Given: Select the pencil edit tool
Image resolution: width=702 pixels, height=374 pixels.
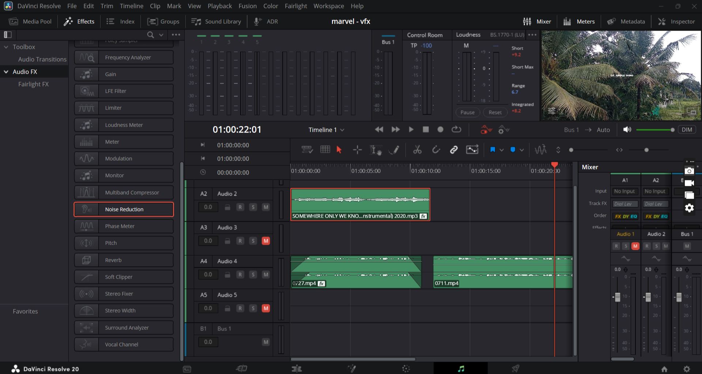Looking at the screenshot, I should point(394,150).
